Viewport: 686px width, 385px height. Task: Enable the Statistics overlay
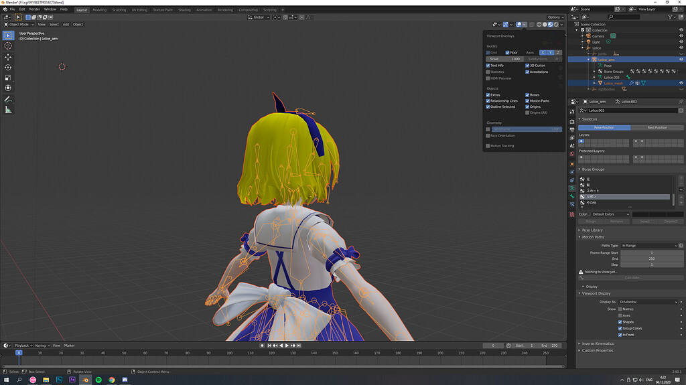tap(488, 72)
